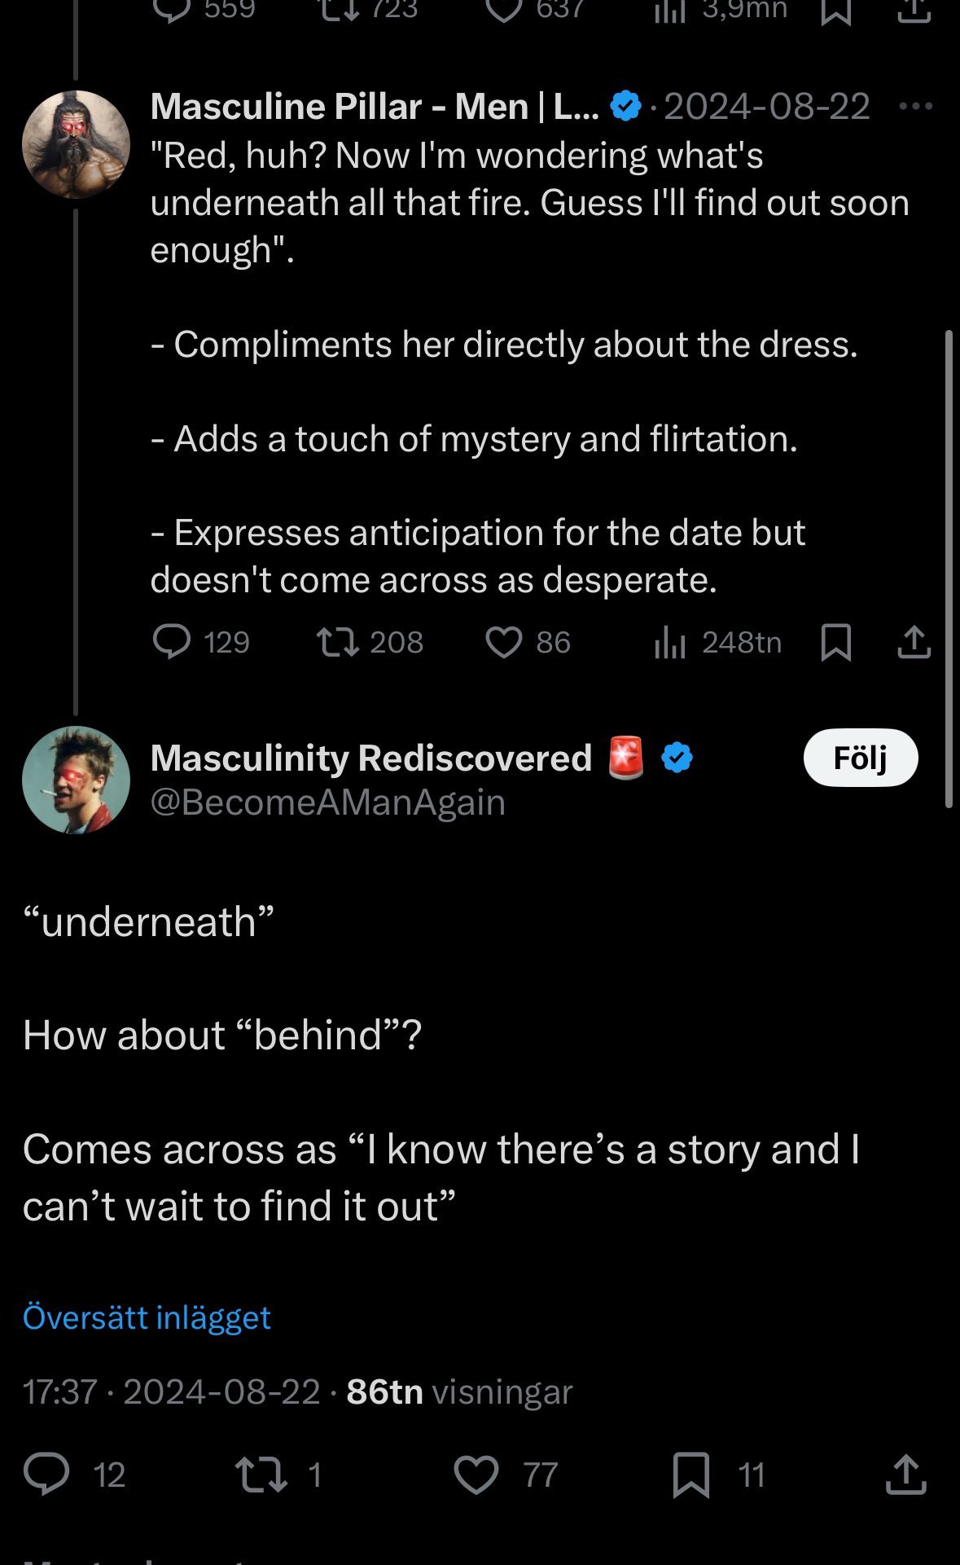Share the Masculine Pillar tweet

914,642
